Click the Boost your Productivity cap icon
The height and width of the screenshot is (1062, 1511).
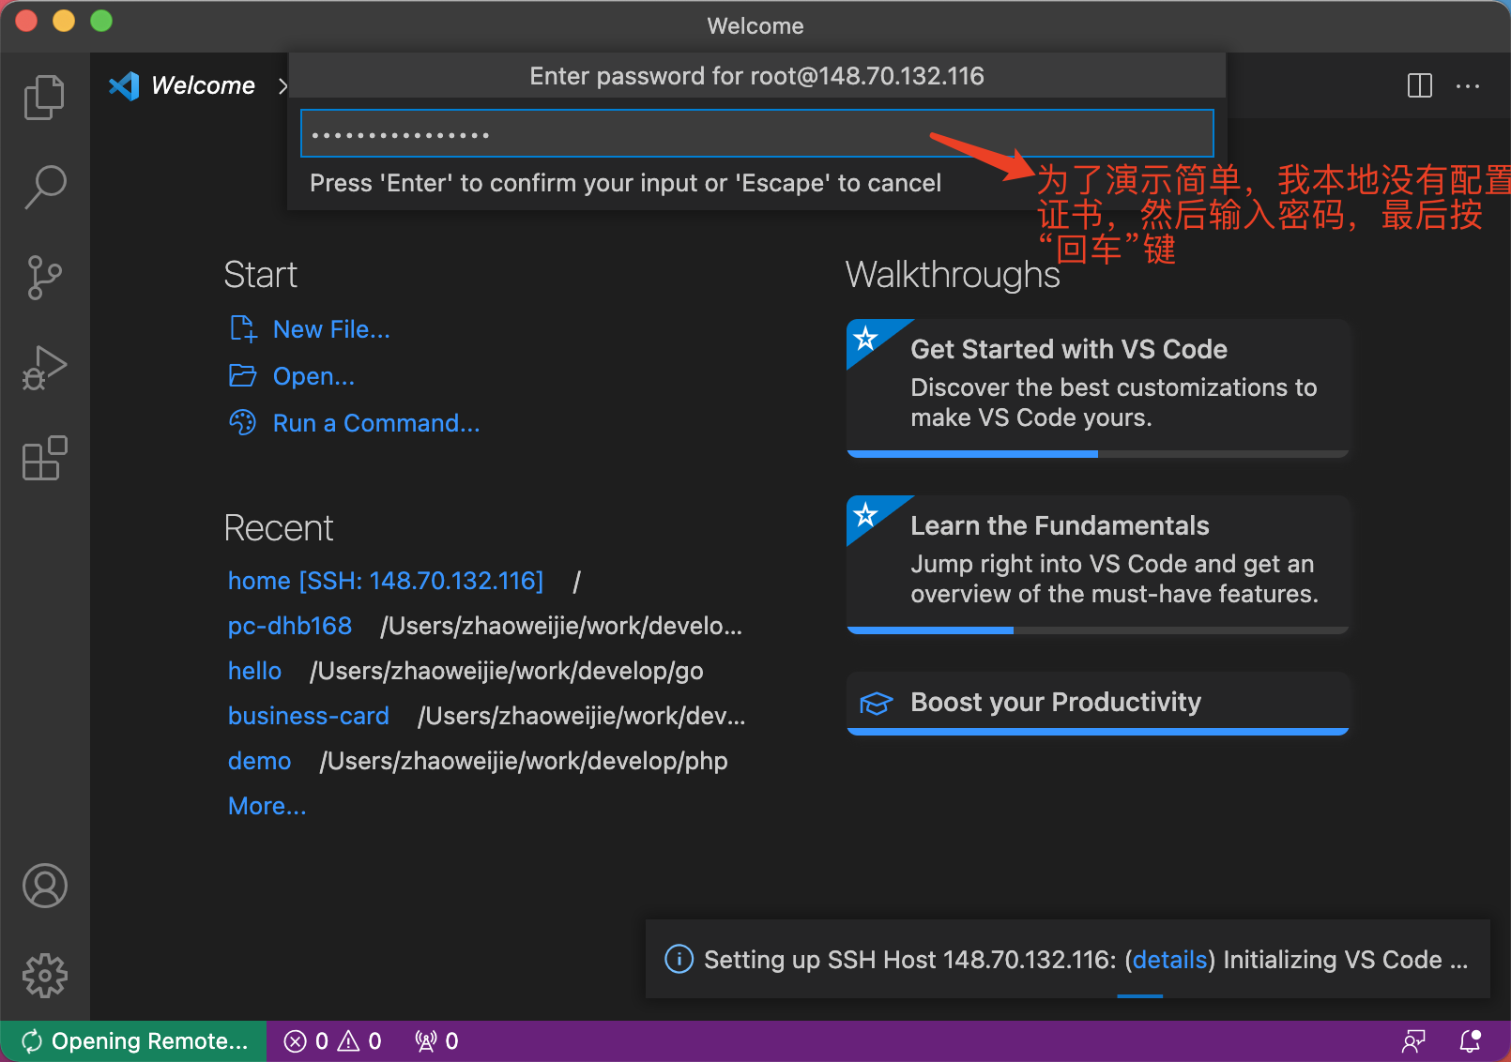(876, 703)
